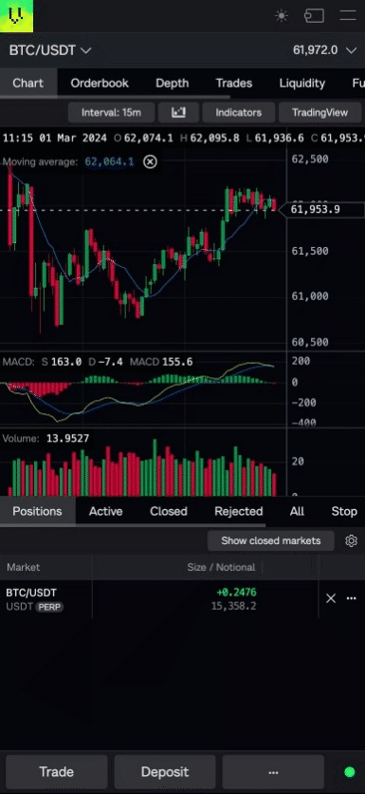Open the Indicators button
The image size is (365, 794).
(239, 112)
